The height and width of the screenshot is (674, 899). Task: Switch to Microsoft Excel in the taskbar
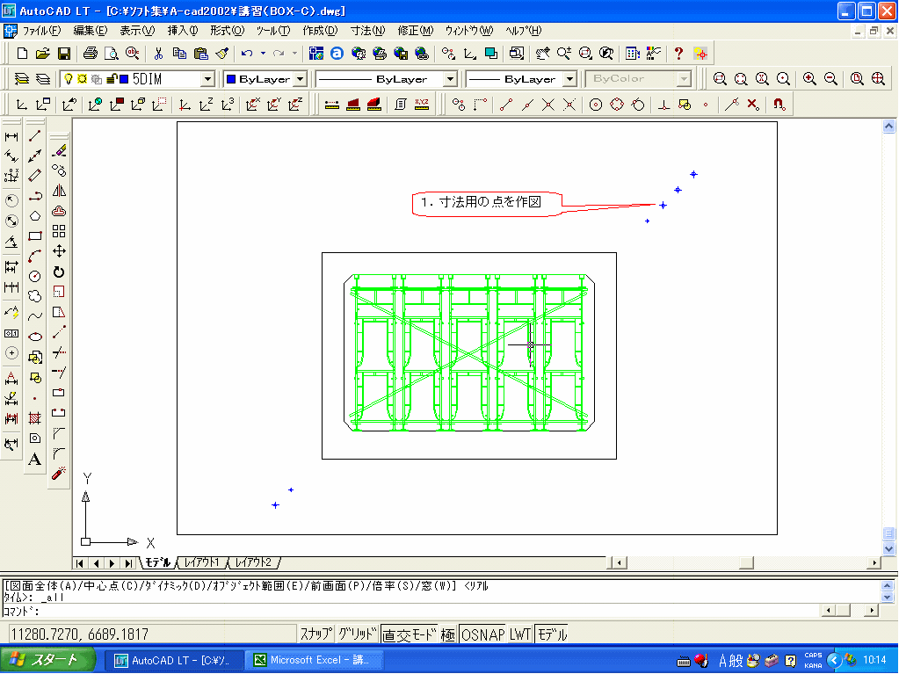pyautogui.click(x=313, y=660)
